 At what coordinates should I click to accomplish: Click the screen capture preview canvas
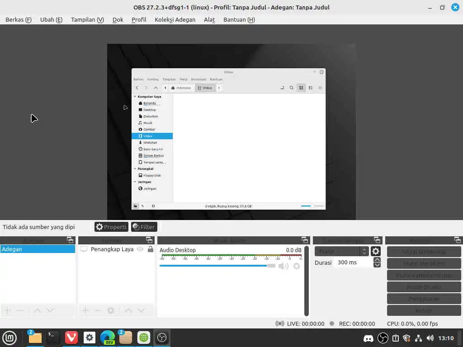point(231,131)
